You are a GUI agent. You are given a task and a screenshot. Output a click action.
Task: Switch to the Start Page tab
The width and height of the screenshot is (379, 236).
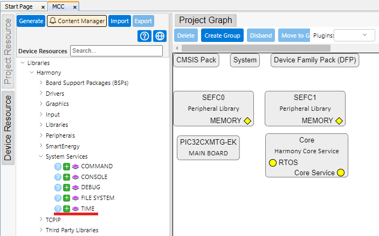point(19,6)
